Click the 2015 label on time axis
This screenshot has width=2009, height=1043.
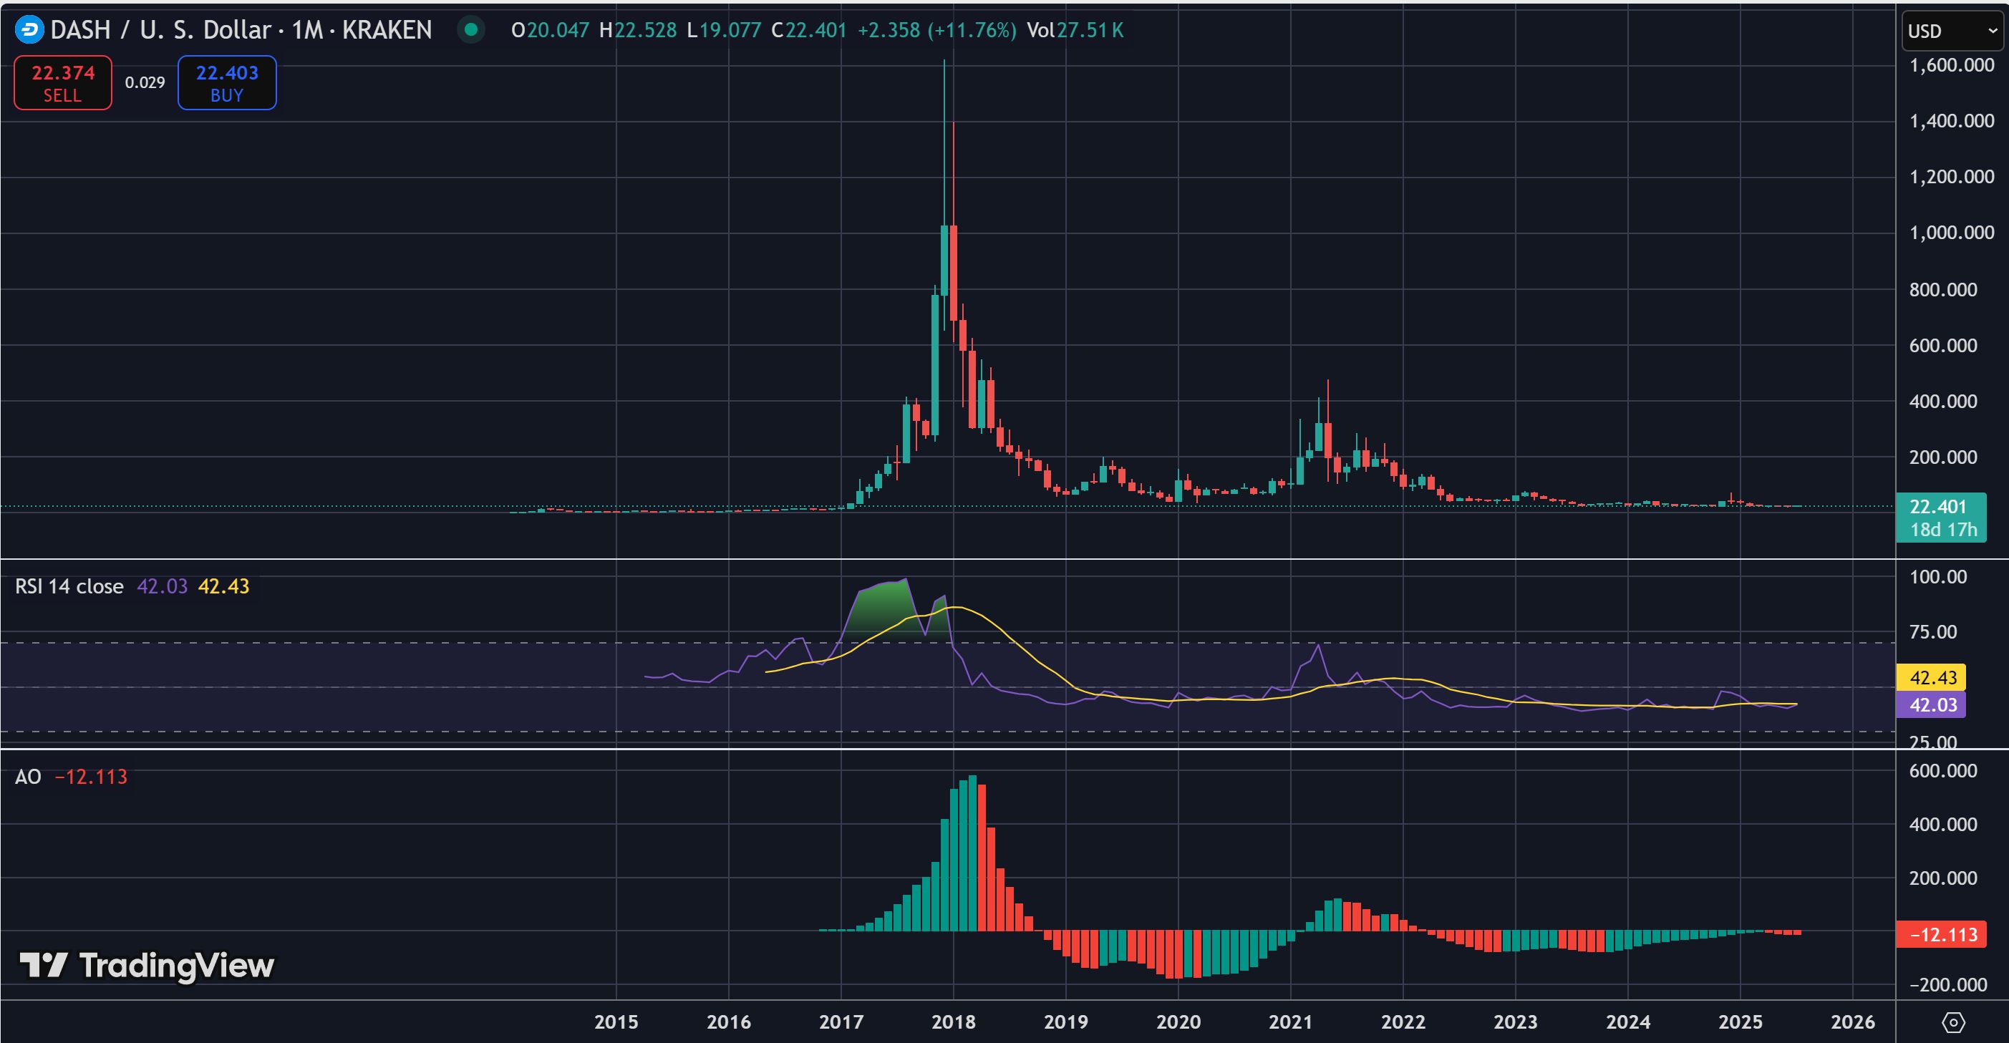tap(616, 1022)
